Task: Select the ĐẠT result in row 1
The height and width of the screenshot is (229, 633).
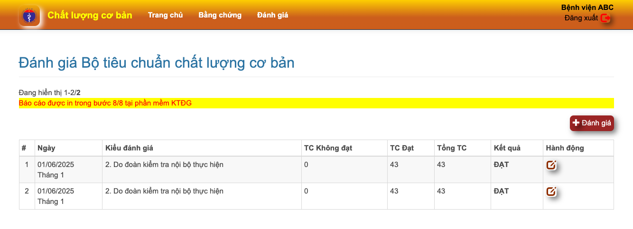Action: click(x=501, y=165)
